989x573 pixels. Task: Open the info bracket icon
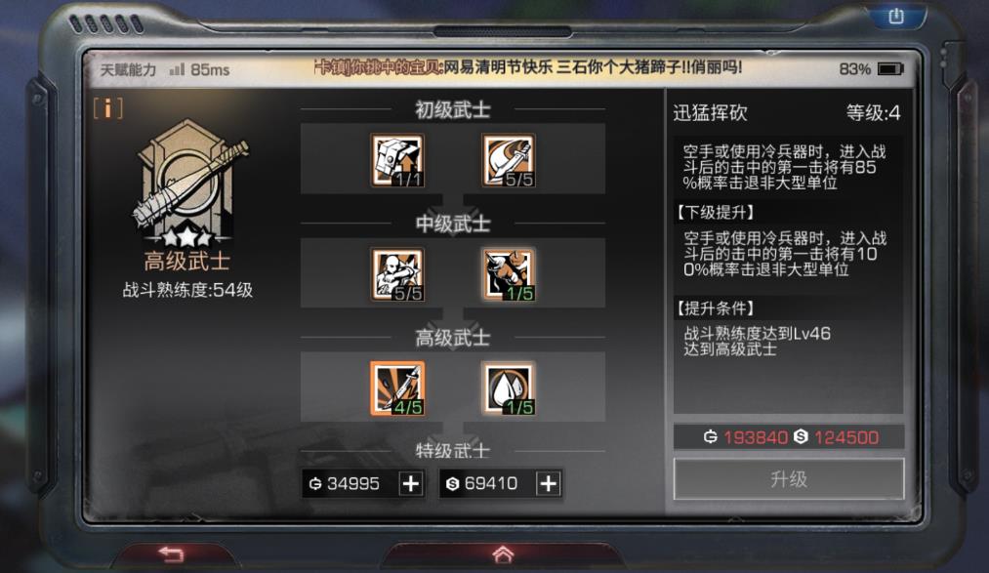pos(107,108)
